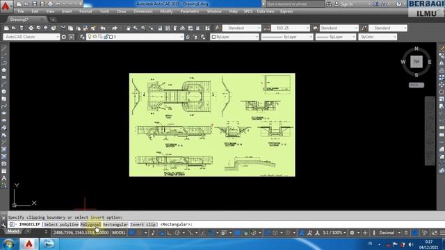Choose Polygonal option in command line
The width and height of the screenshot is (445, 250).
point(90,224)
